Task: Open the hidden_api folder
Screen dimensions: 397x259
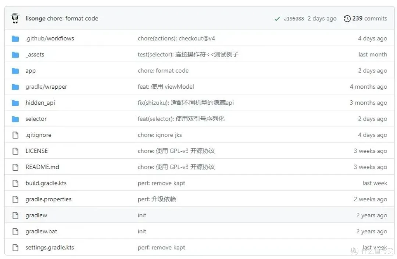Action: click(40, 103)
